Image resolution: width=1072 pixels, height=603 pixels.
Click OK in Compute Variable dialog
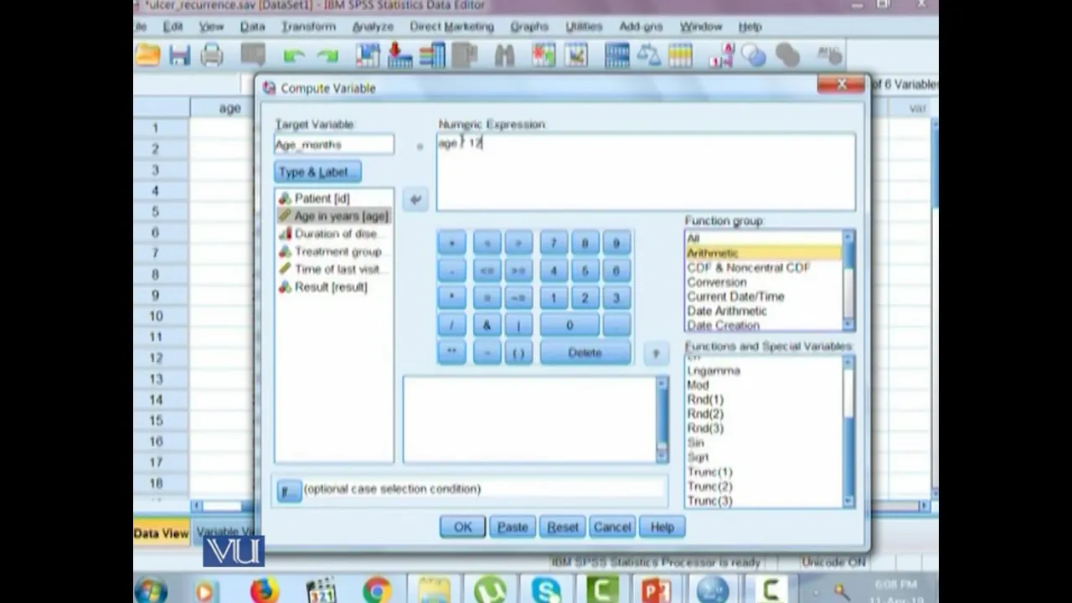pos(463,527)
